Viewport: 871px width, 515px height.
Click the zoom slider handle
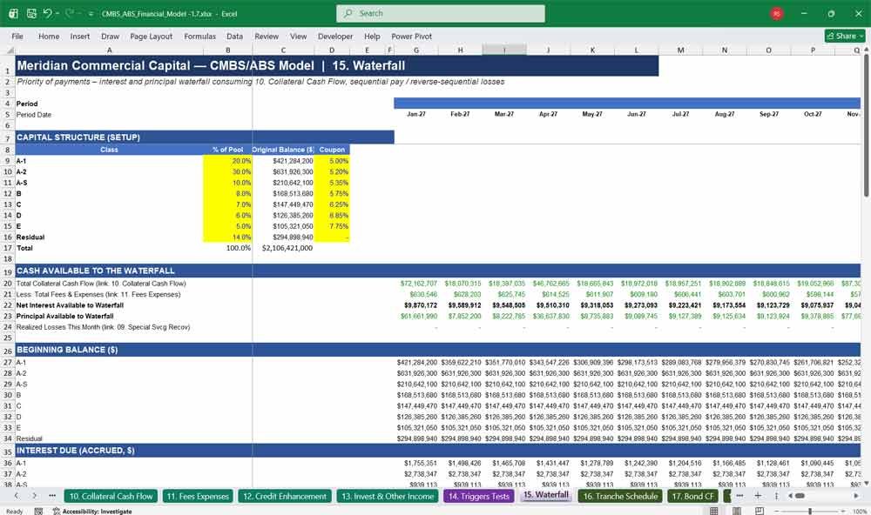click(810, 512)
